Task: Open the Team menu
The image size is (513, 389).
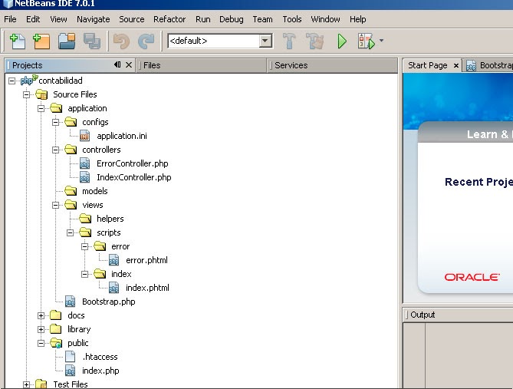Action: (262, 19)
